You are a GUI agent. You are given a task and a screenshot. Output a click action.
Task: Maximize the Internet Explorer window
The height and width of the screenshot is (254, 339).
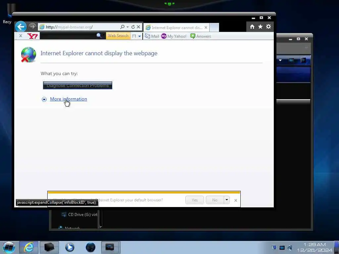click(x=261, y=18)
